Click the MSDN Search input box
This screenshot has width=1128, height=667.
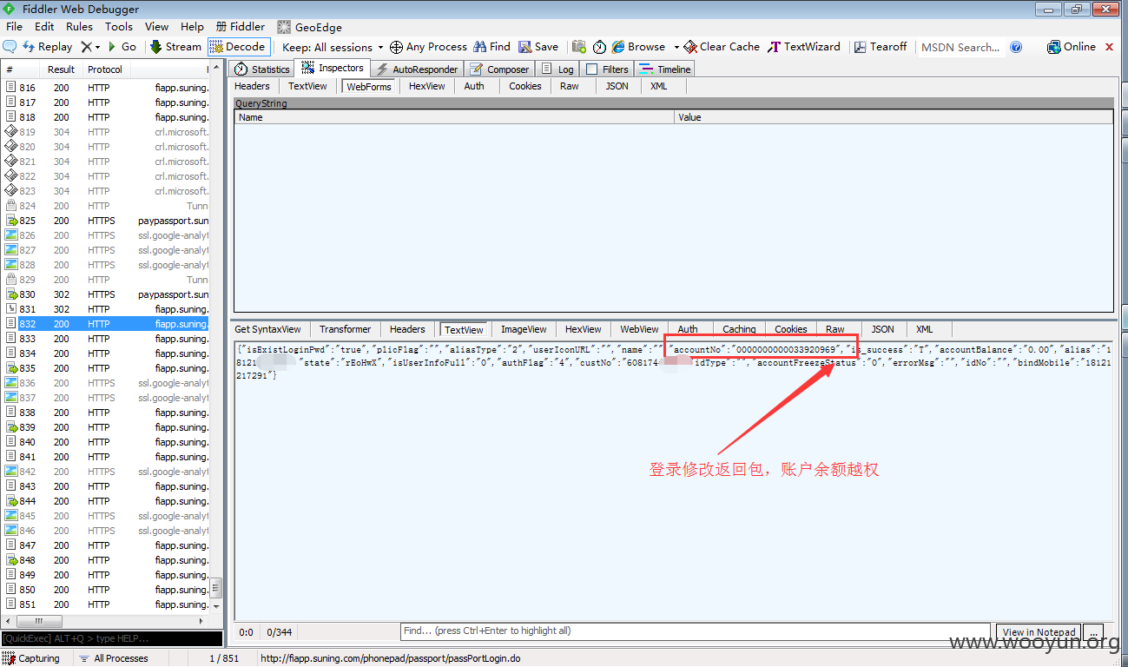pyautogui.click(x=960, y=47)
